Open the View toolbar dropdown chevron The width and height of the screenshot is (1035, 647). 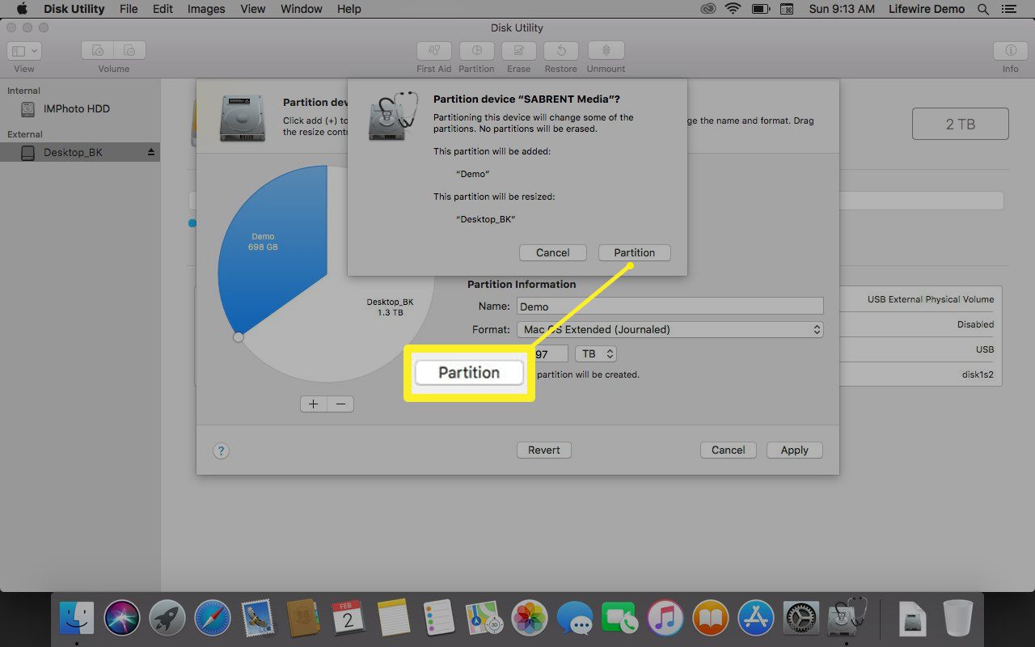(34, 50)
